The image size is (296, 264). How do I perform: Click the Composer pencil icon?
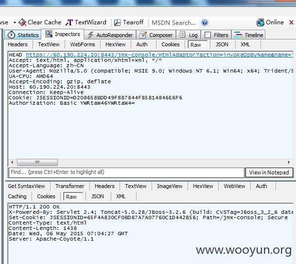tap(143, 35)
